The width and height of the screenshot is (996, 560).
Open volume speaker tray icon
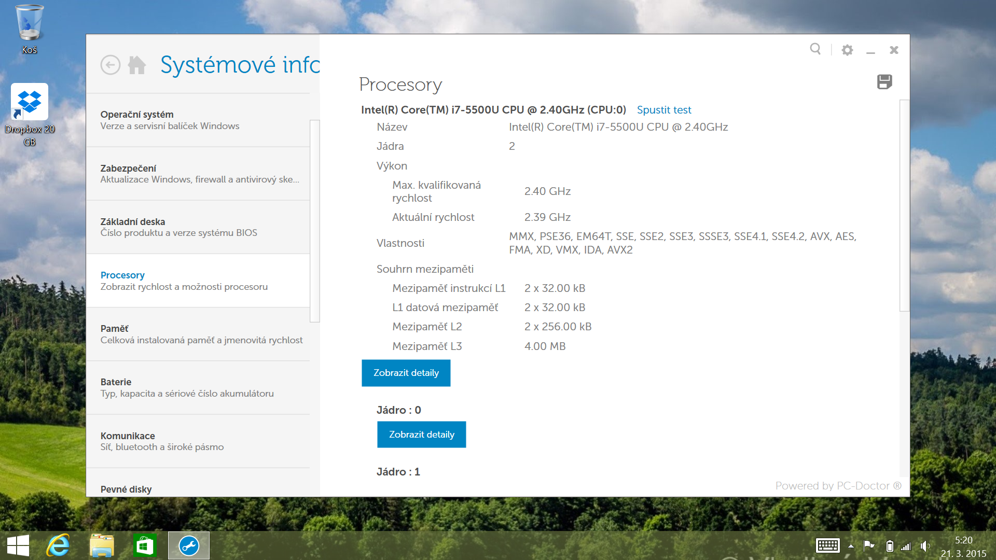(924, 545)
